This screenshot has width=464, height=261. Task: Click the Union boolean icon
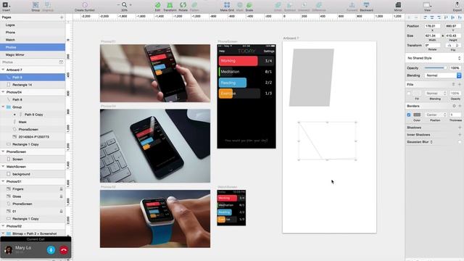[x=278, y=5]
